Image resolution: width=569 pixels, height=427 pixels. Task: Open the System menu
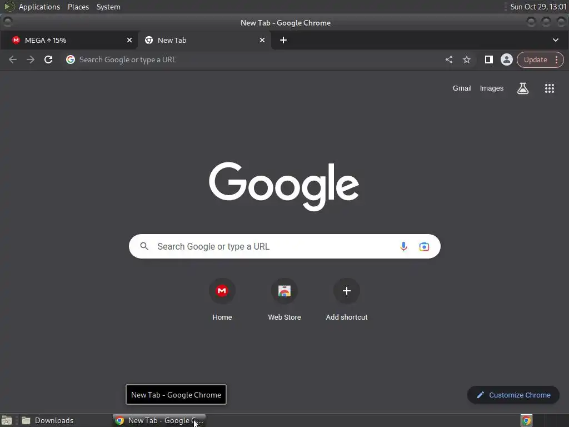108,7
